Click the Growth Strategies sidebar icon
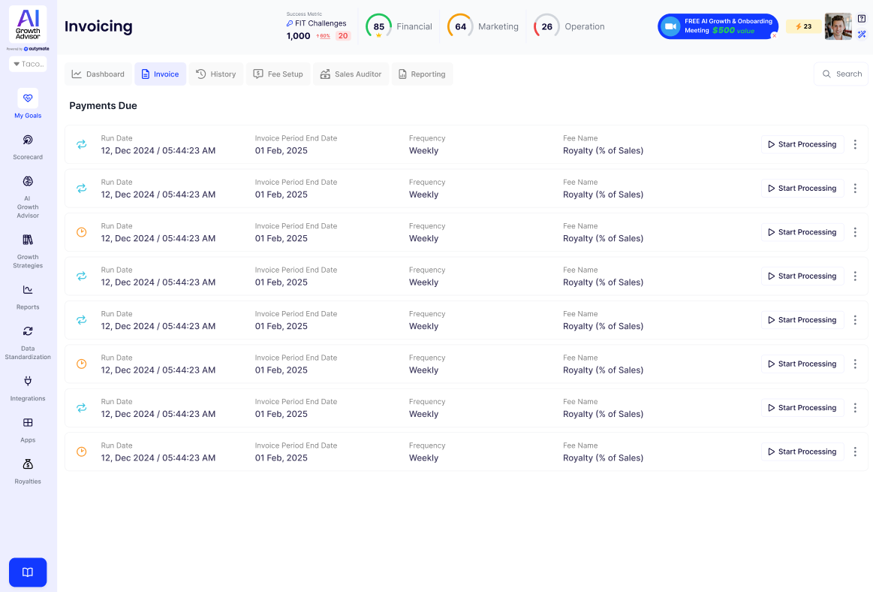This screenshot has width=873, height=592. click(x=28, y=240)
